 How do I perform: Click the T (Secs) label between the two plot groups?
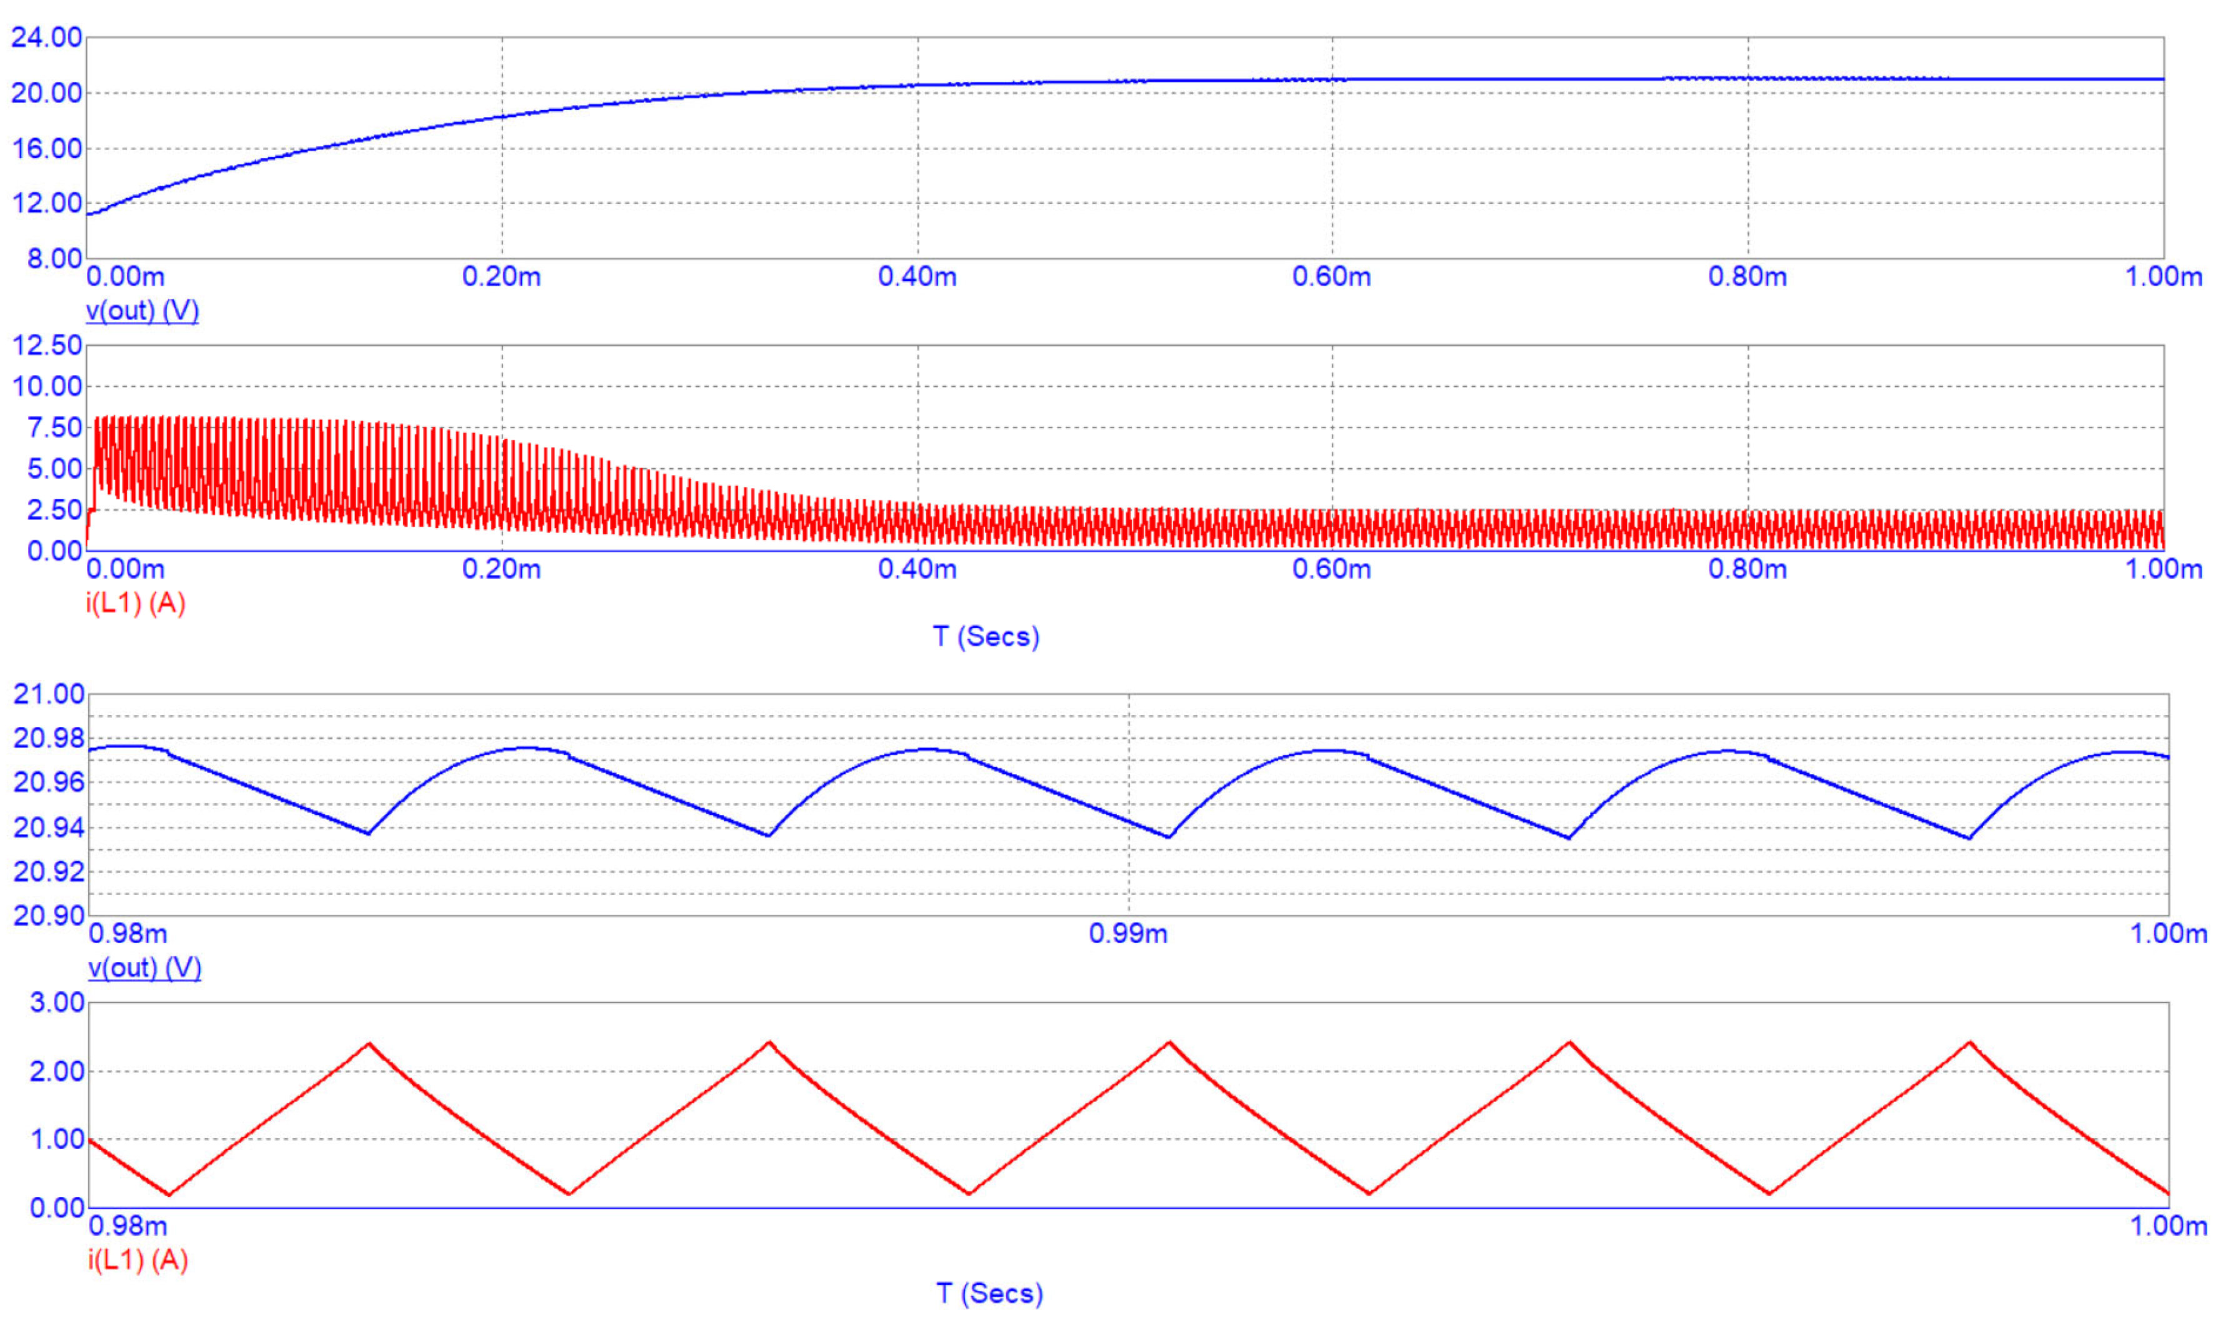tap(986, 637)
